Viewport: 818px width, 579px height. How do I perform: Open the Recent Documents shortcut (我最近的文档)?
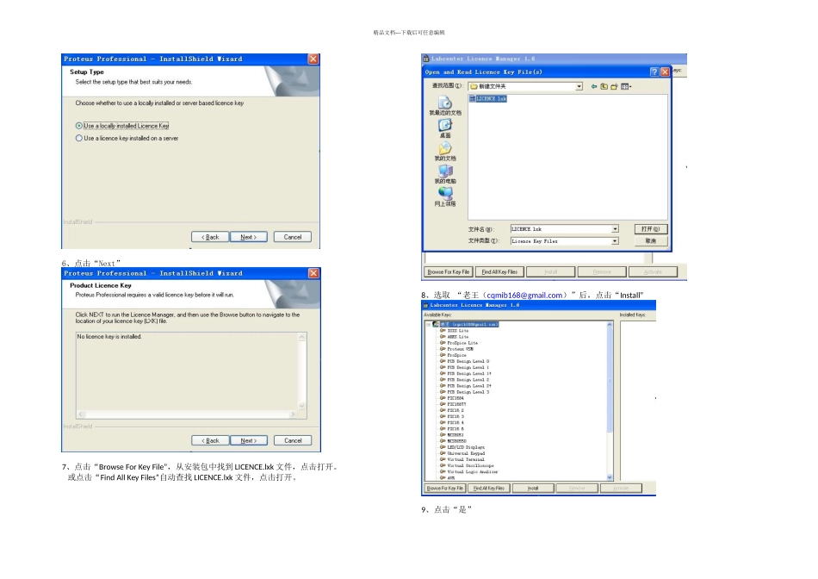(445, 106)
